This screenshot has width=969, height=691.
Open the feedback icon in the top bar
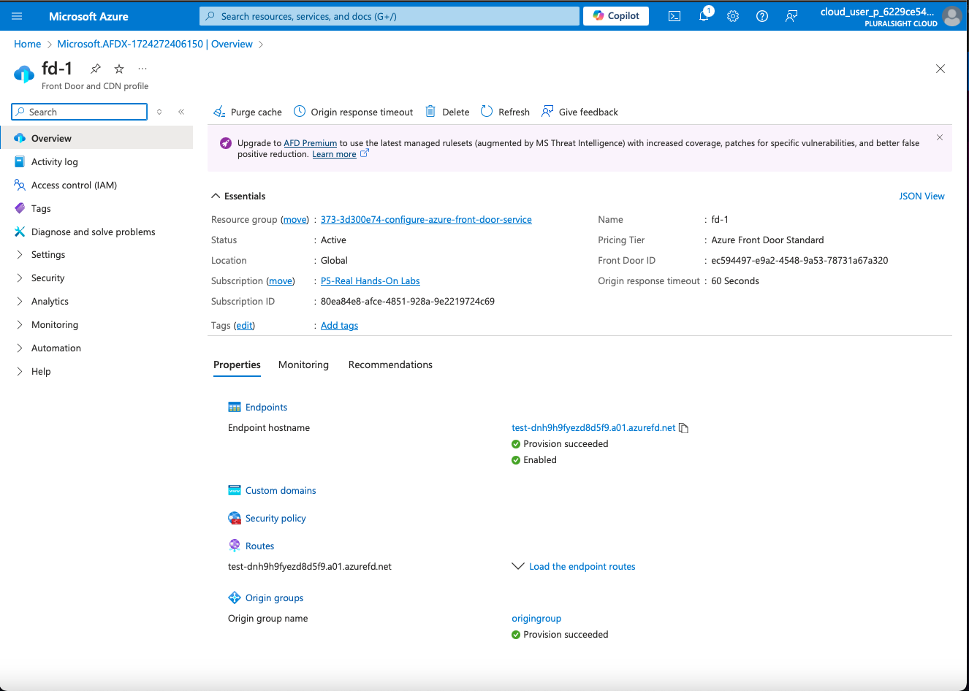[x=791, y=16]
